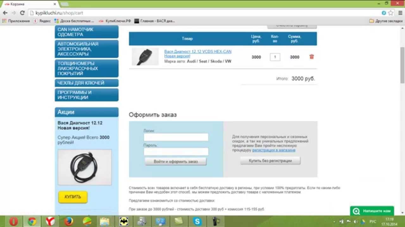
Task: Open the Доска бесплатных bookmark
Action: tap(74, 21)
